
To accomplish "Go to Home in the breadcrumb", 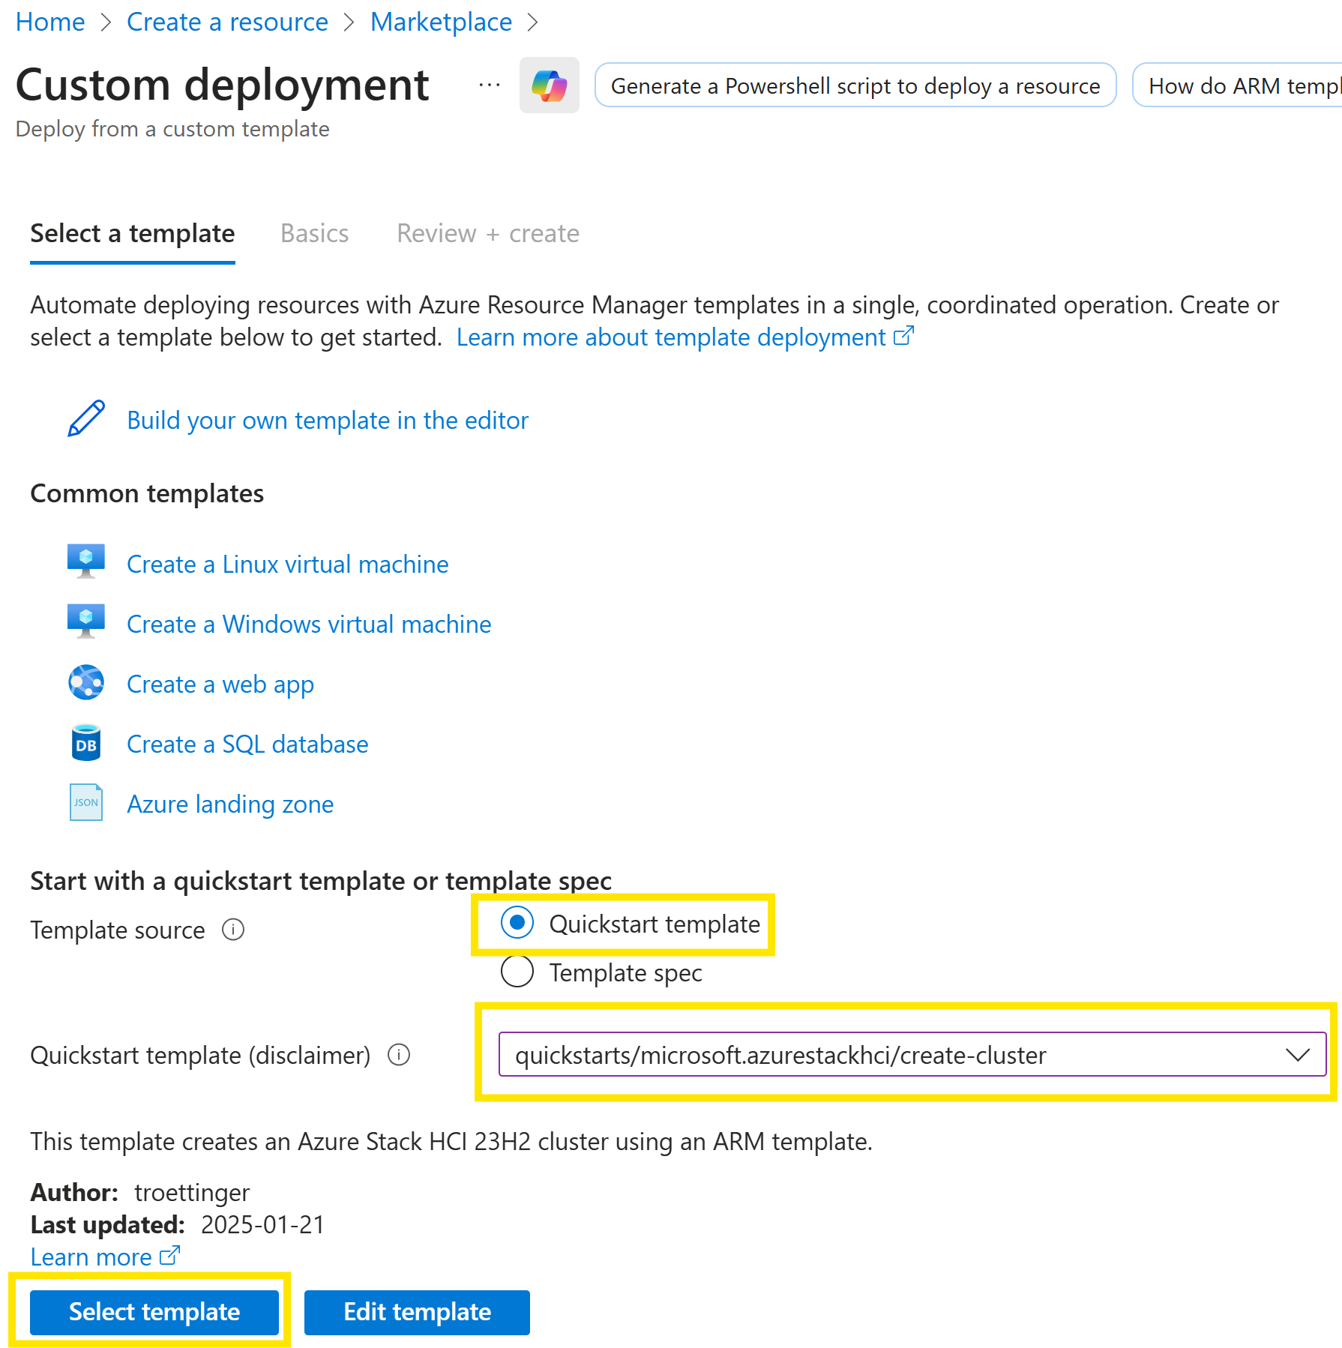I will coord(50,22).
